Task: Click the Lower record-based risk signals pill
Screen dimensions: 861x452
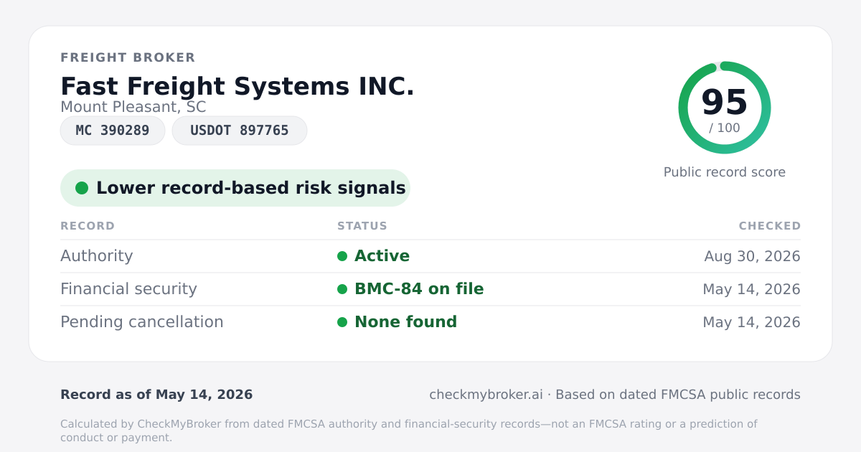Action: [235, 188]
